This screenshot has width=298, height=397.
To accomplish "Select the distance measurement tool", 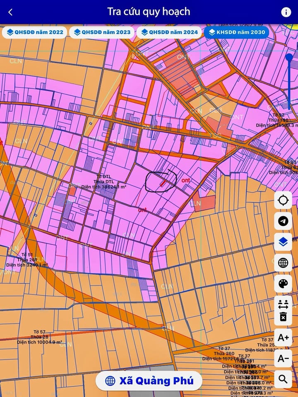I will tap(283, 305).
